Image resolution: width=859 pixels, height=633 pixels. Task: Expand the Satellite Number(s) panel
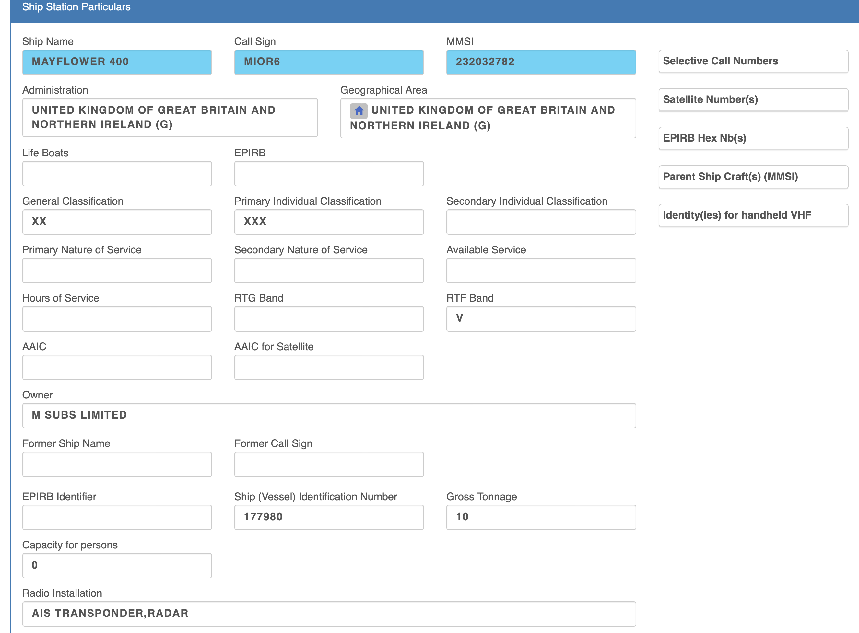click(x=753, y=100)
